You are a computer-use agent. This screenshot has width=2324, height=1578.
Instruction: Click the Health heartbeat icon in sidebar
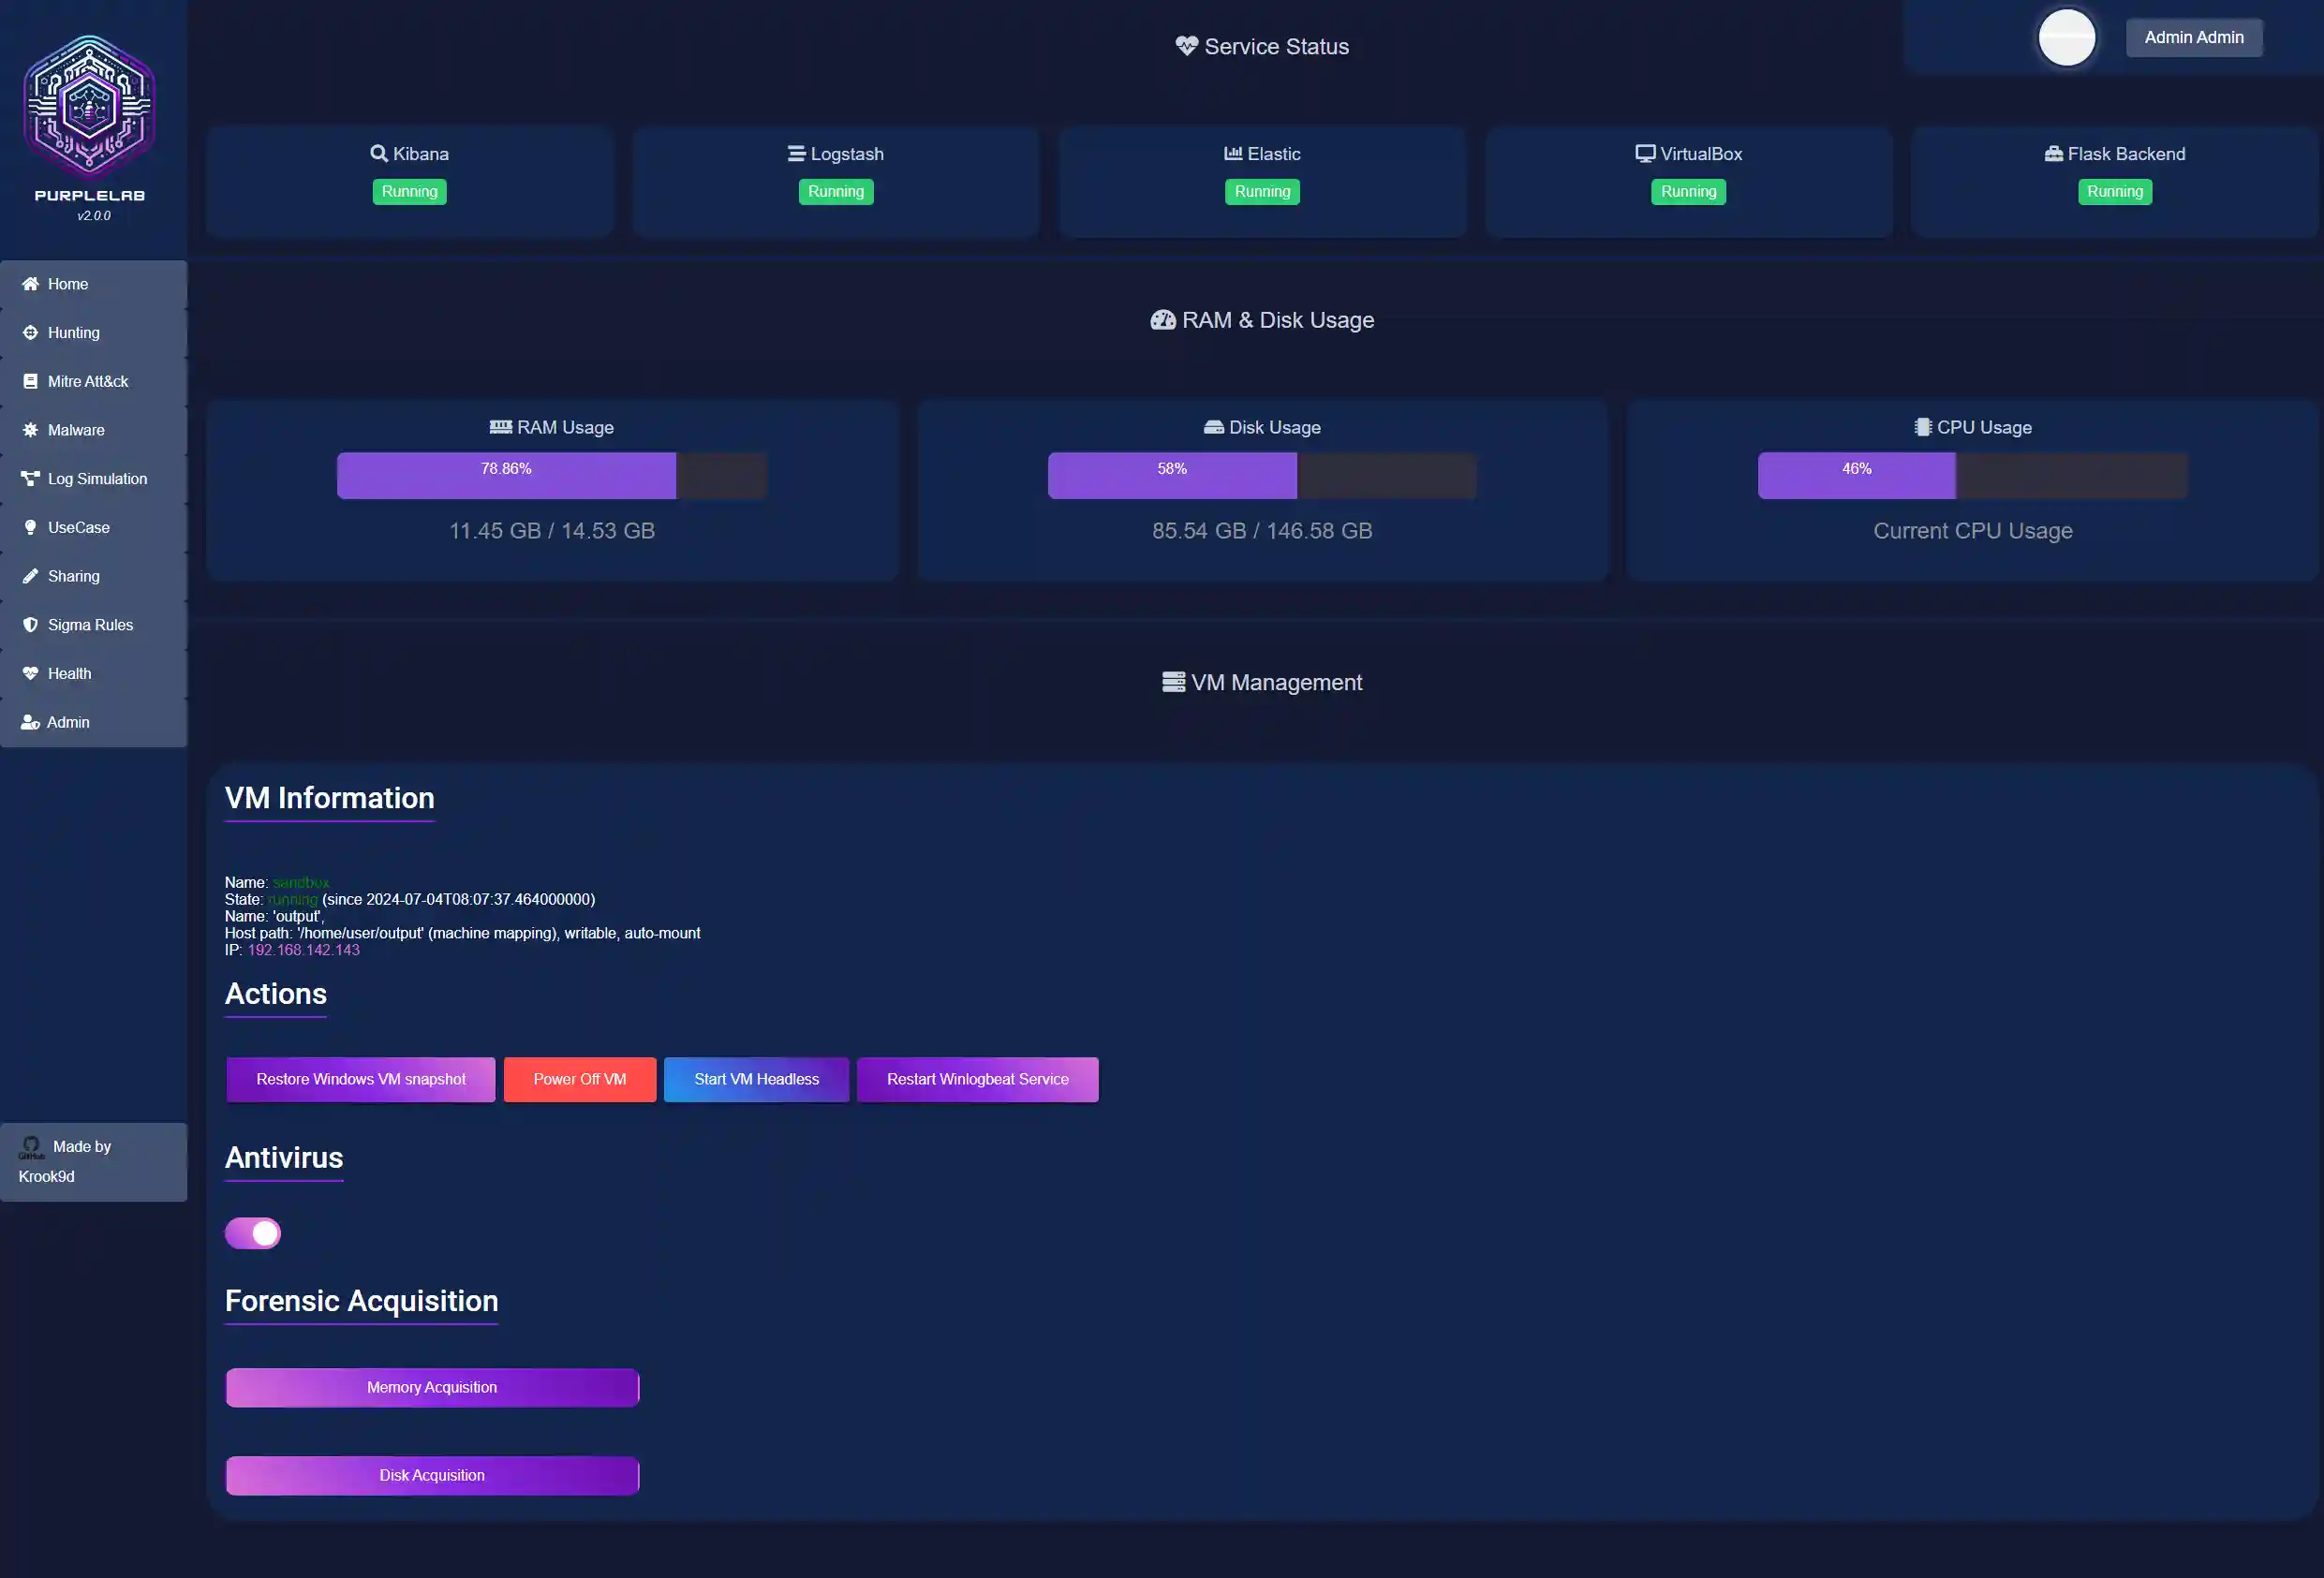pyautogui.click(x=30, y=674)
